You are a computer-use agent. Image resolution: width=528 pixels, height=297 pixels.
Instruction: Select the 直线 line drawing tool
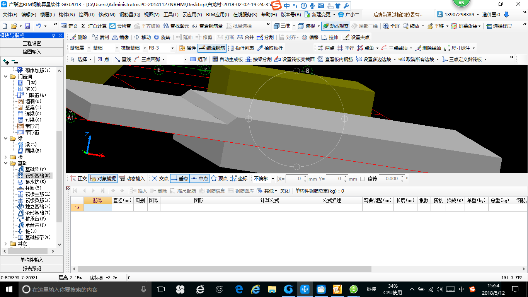click(x=123, y=59)
